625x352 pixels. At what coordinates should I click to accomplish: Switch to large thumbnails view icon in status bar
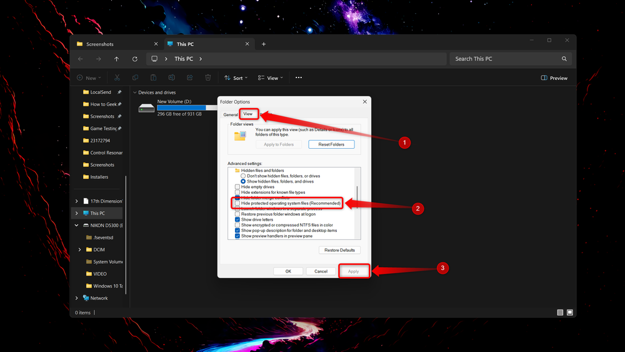pos(570,313)
